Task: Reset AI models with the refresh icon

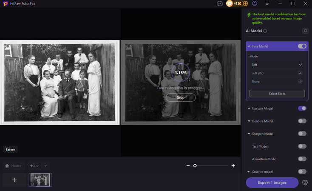Action: pos(305,31)
